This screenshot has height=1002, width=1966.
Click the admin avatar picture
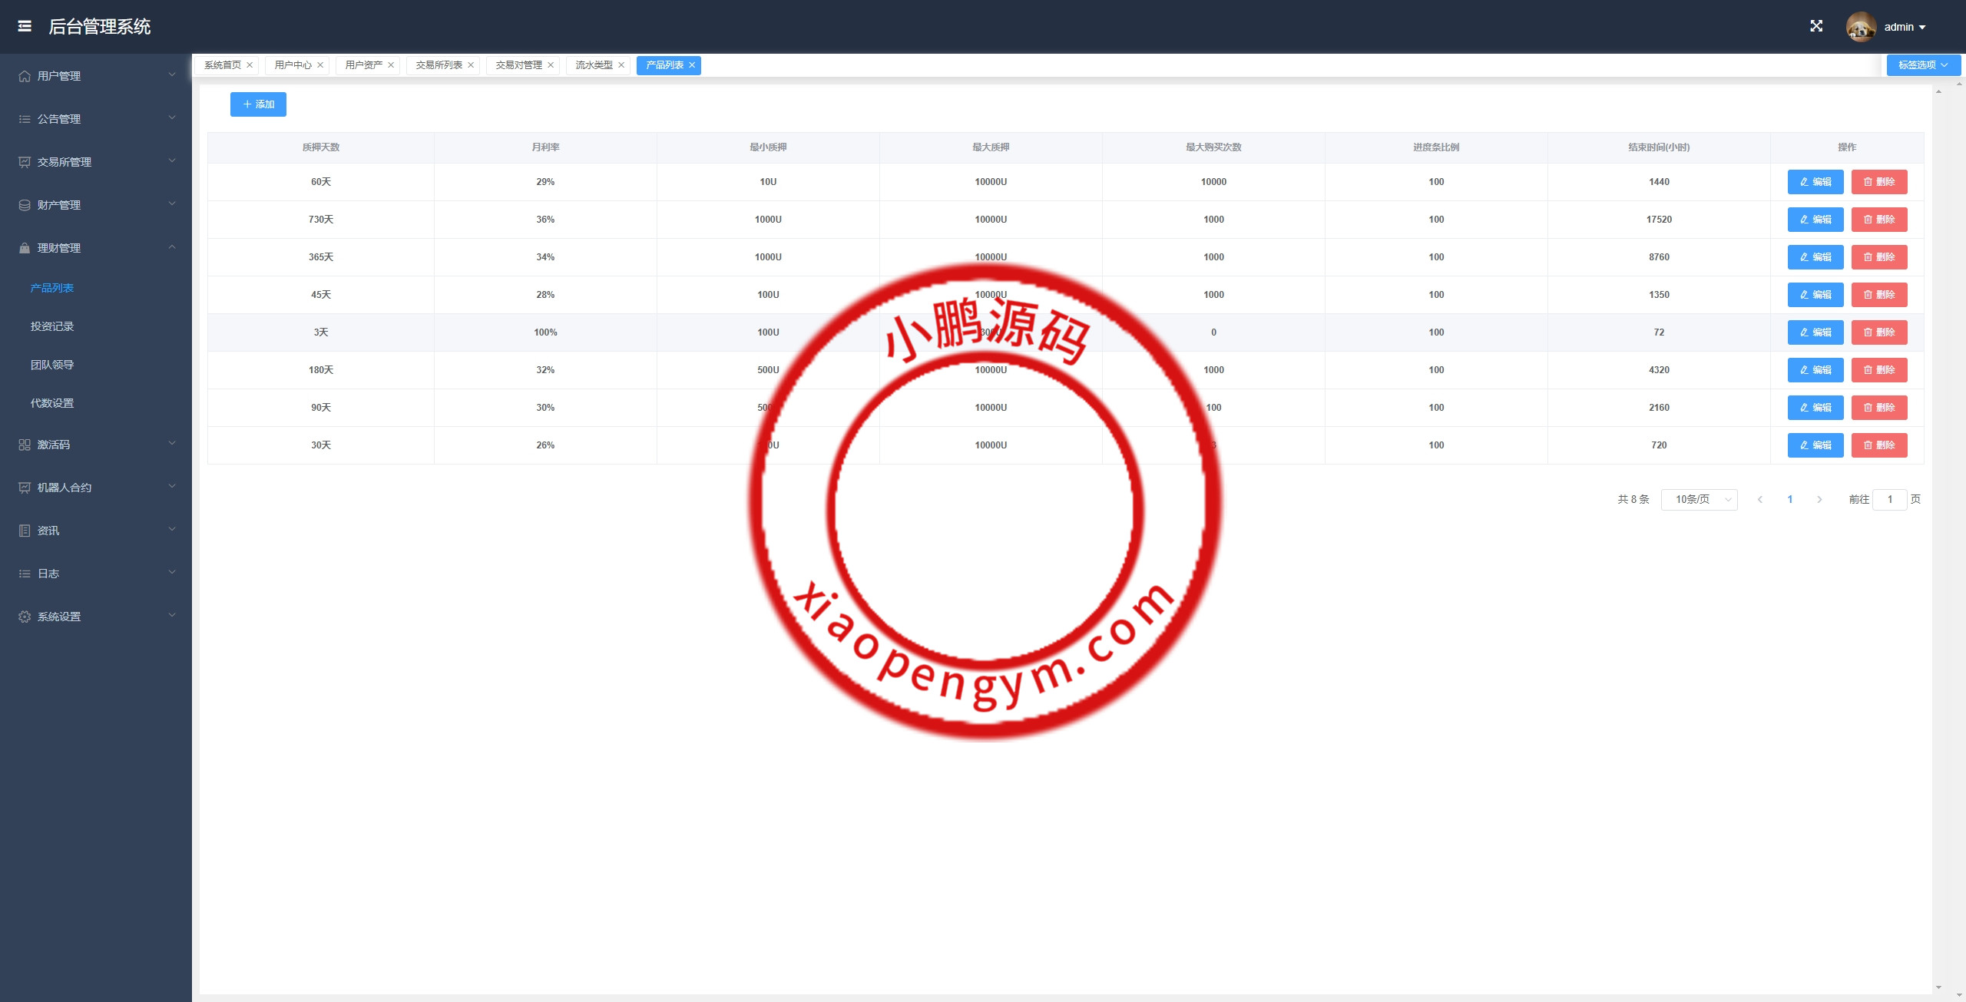click(1860, 27)
